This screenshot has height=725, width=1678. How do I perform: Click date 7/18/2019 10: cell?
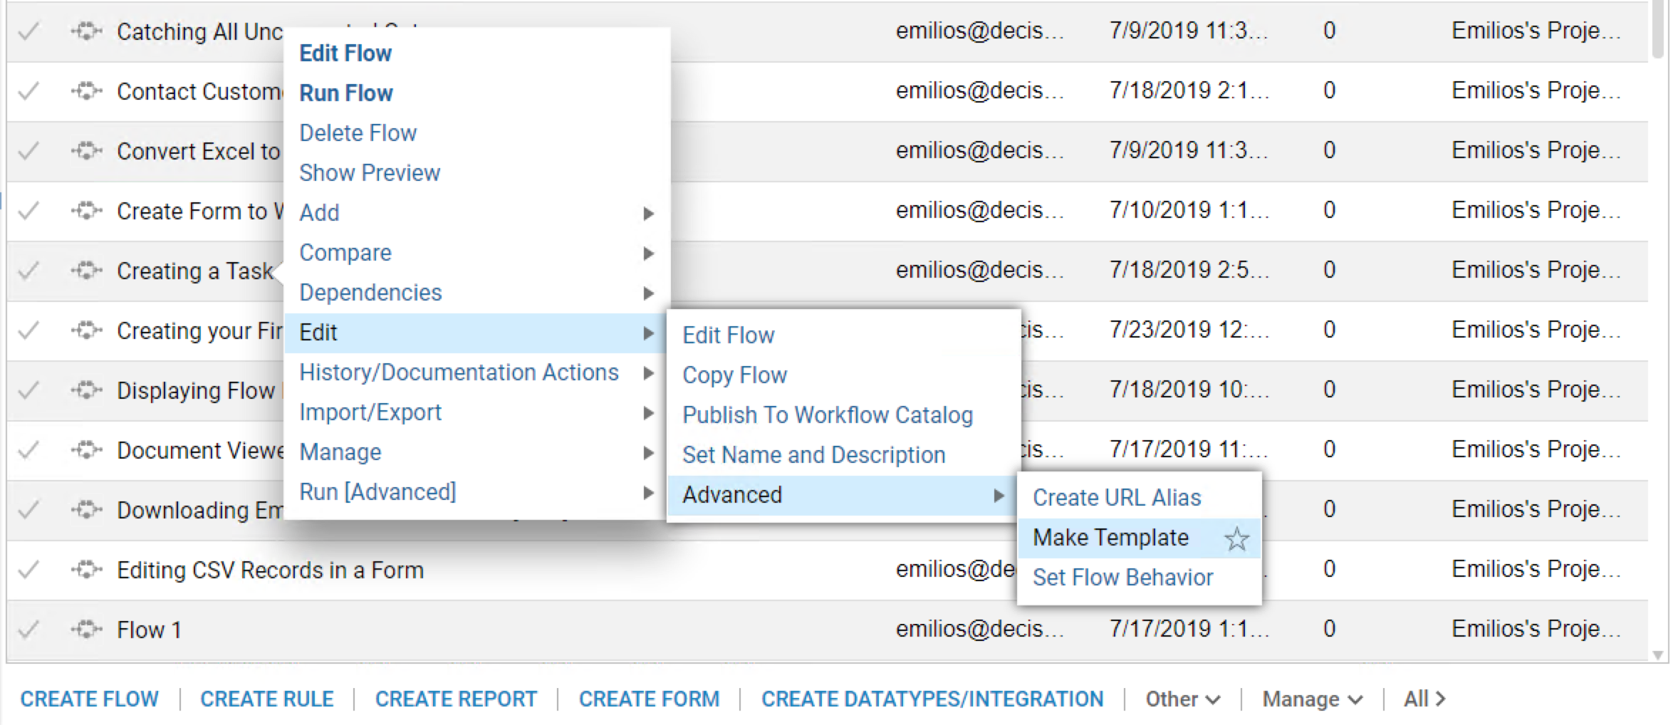1189,390
